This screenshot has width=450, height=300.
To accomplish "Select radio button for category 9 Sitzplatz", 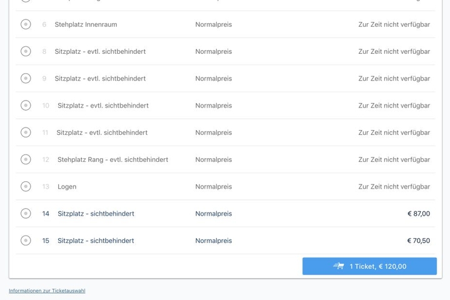I will (x=26, y=78).
